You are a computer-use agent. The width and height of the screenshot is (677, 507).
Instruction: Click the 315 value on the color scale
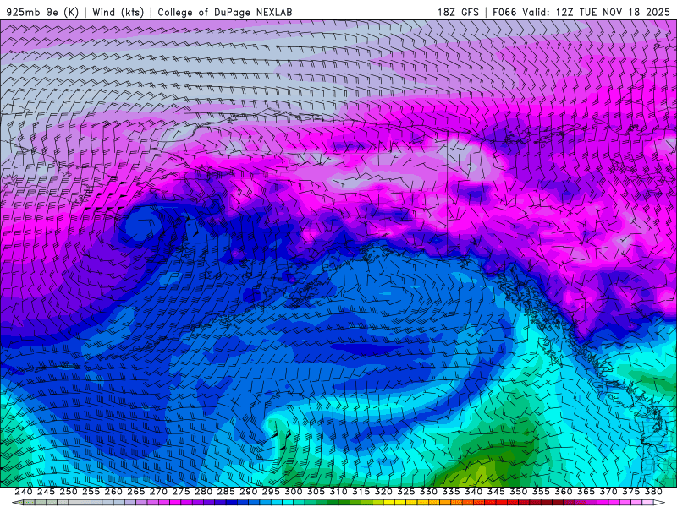click(361, 492)
